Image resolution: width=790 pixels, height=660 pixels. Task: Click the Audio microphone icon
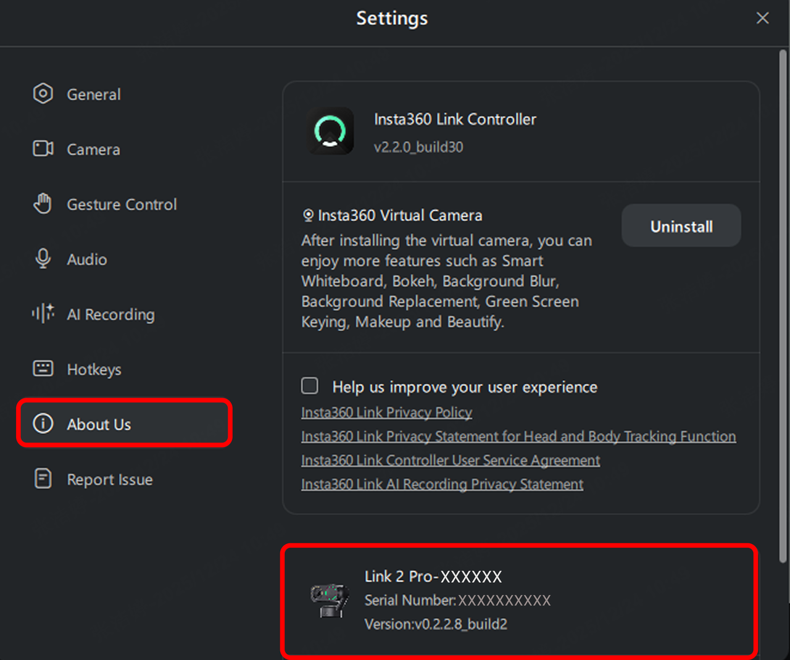43,259
